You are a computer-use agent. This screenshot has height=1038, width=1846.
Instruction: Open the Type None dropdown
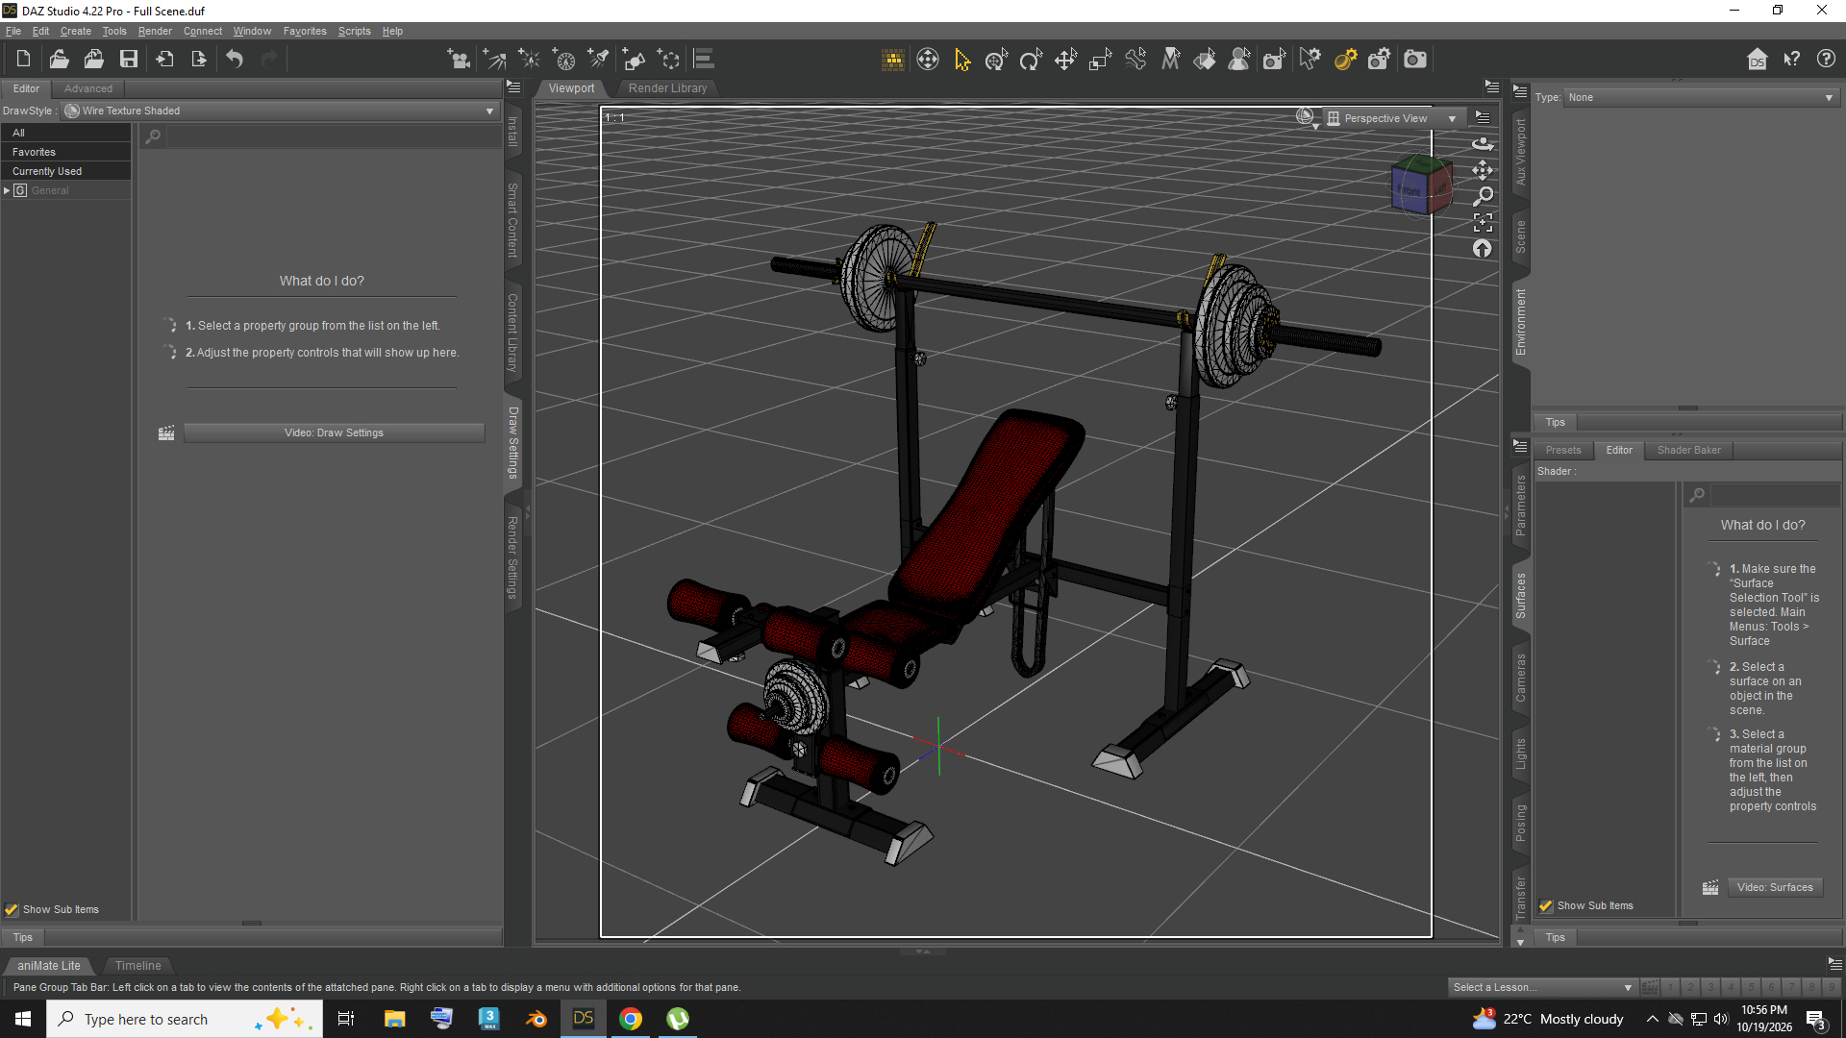point(1701,97)
